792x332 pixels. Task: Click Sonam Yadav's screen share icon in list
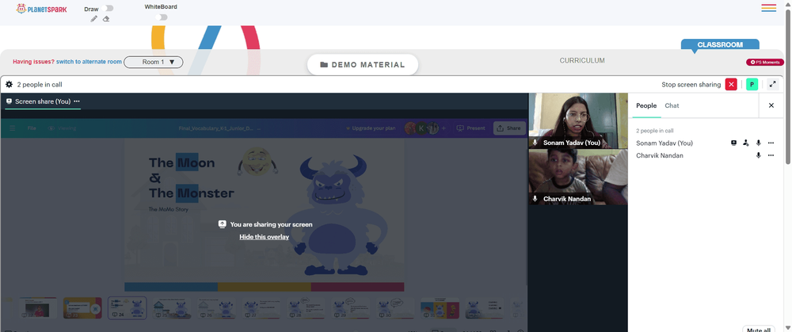coord(734,143)
